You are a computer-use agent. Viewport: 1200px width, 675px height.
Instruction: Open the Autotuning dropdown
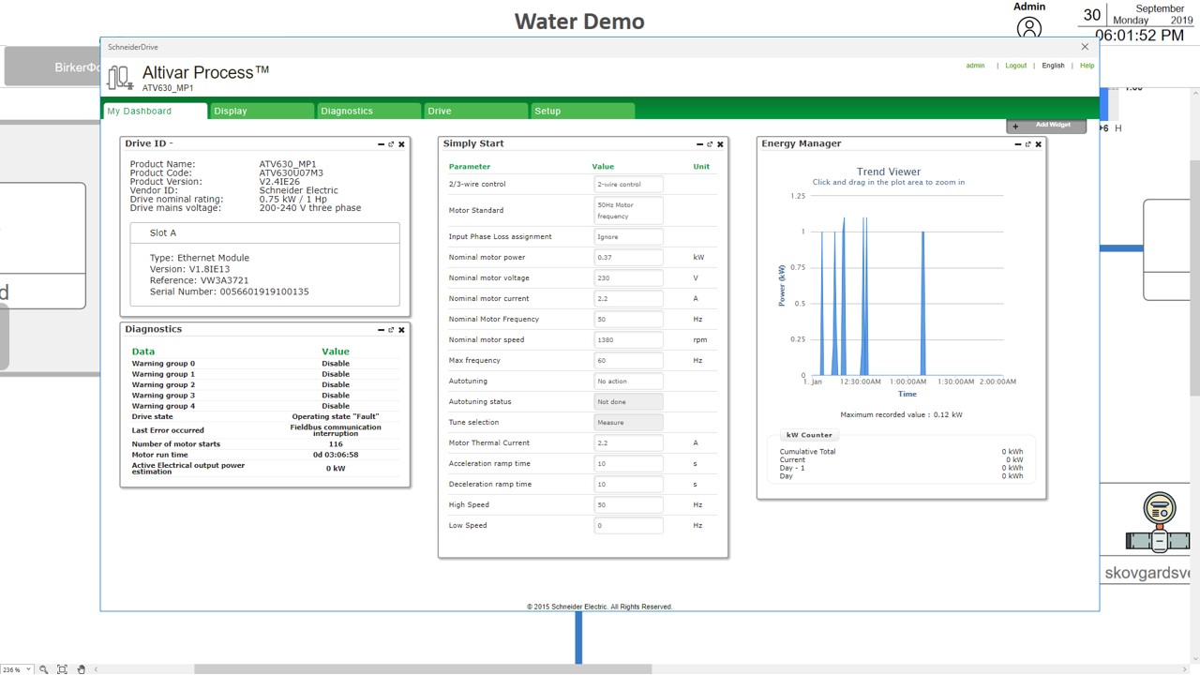point(628,382)
